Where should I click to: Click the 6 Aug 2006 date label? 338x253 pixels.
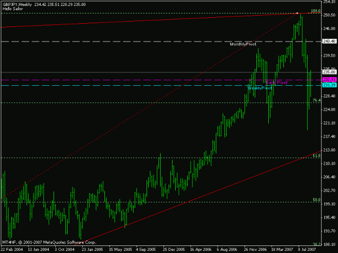(227, 250)
